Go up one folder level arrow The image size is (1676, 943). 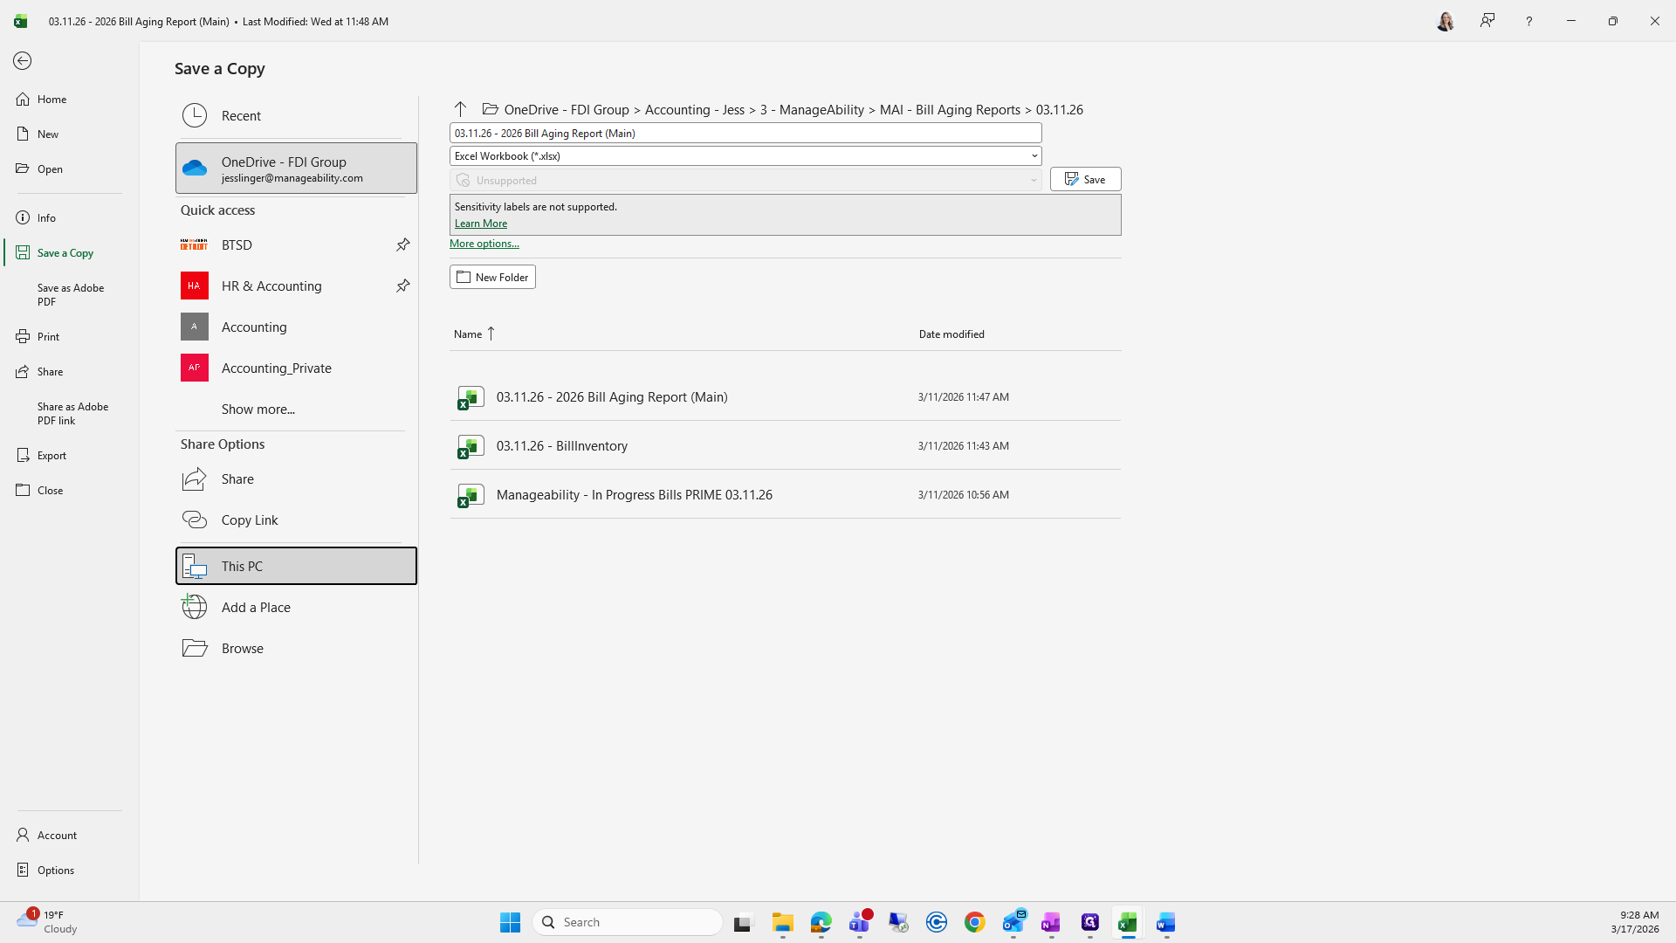[x=460, y=109]
